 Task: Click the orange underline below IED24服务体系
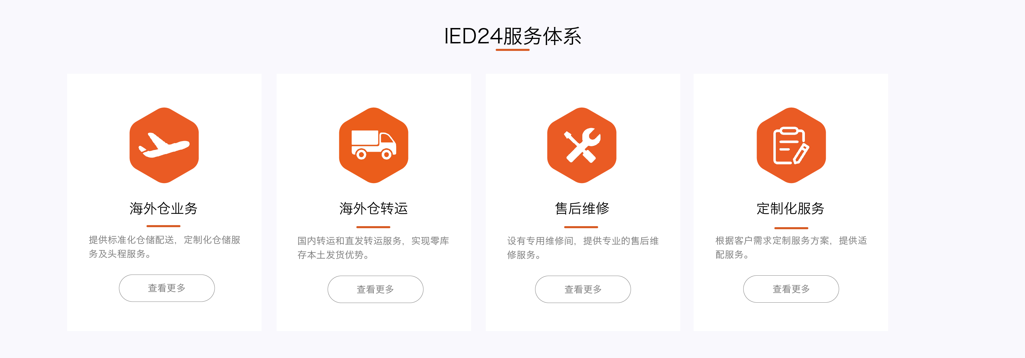pos(512,50)
